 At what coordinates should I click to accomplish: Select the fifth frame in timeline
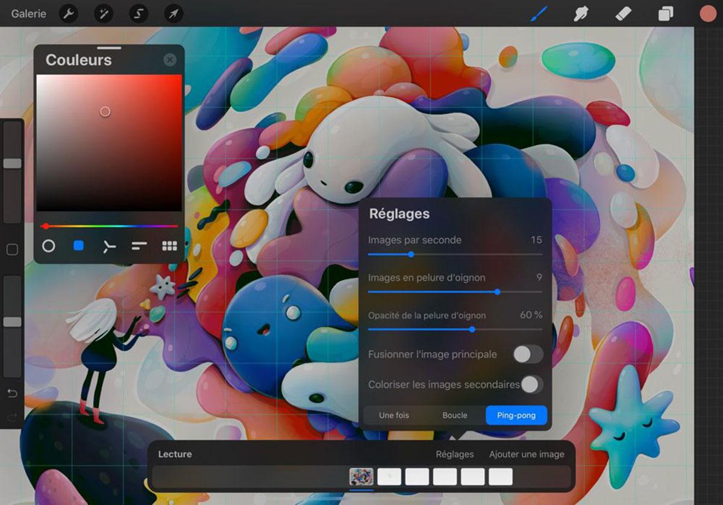(x=472, y=477)
